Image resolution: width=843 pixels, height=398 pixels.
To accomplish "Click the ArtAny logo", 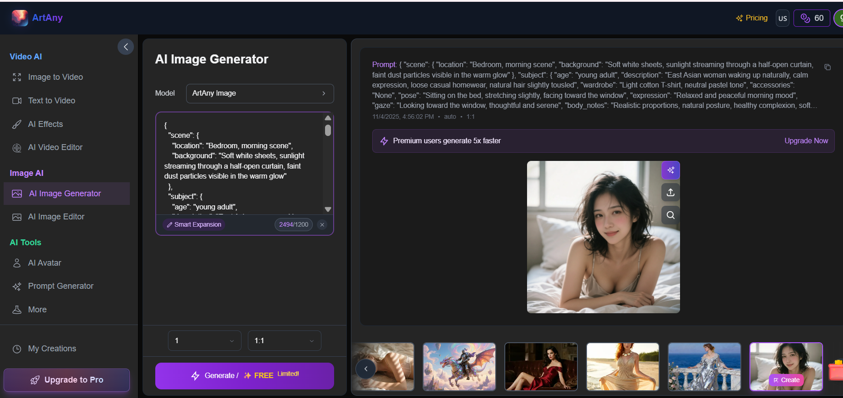I will (37, 18).
